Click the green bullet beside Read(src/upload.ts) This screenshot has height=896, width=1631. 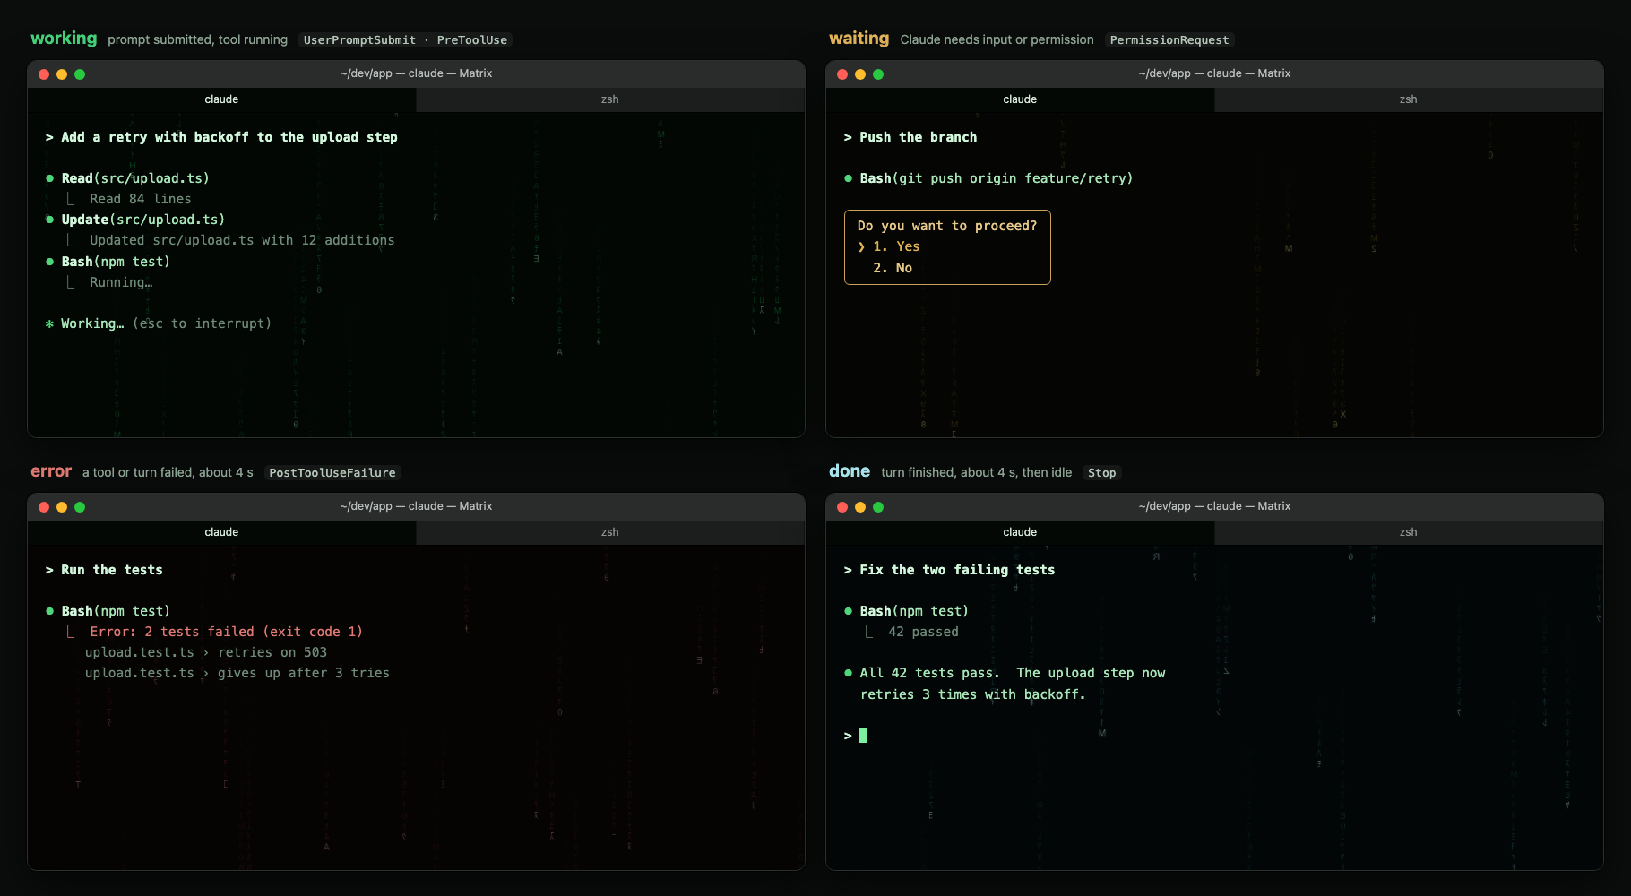click(50, 178)
